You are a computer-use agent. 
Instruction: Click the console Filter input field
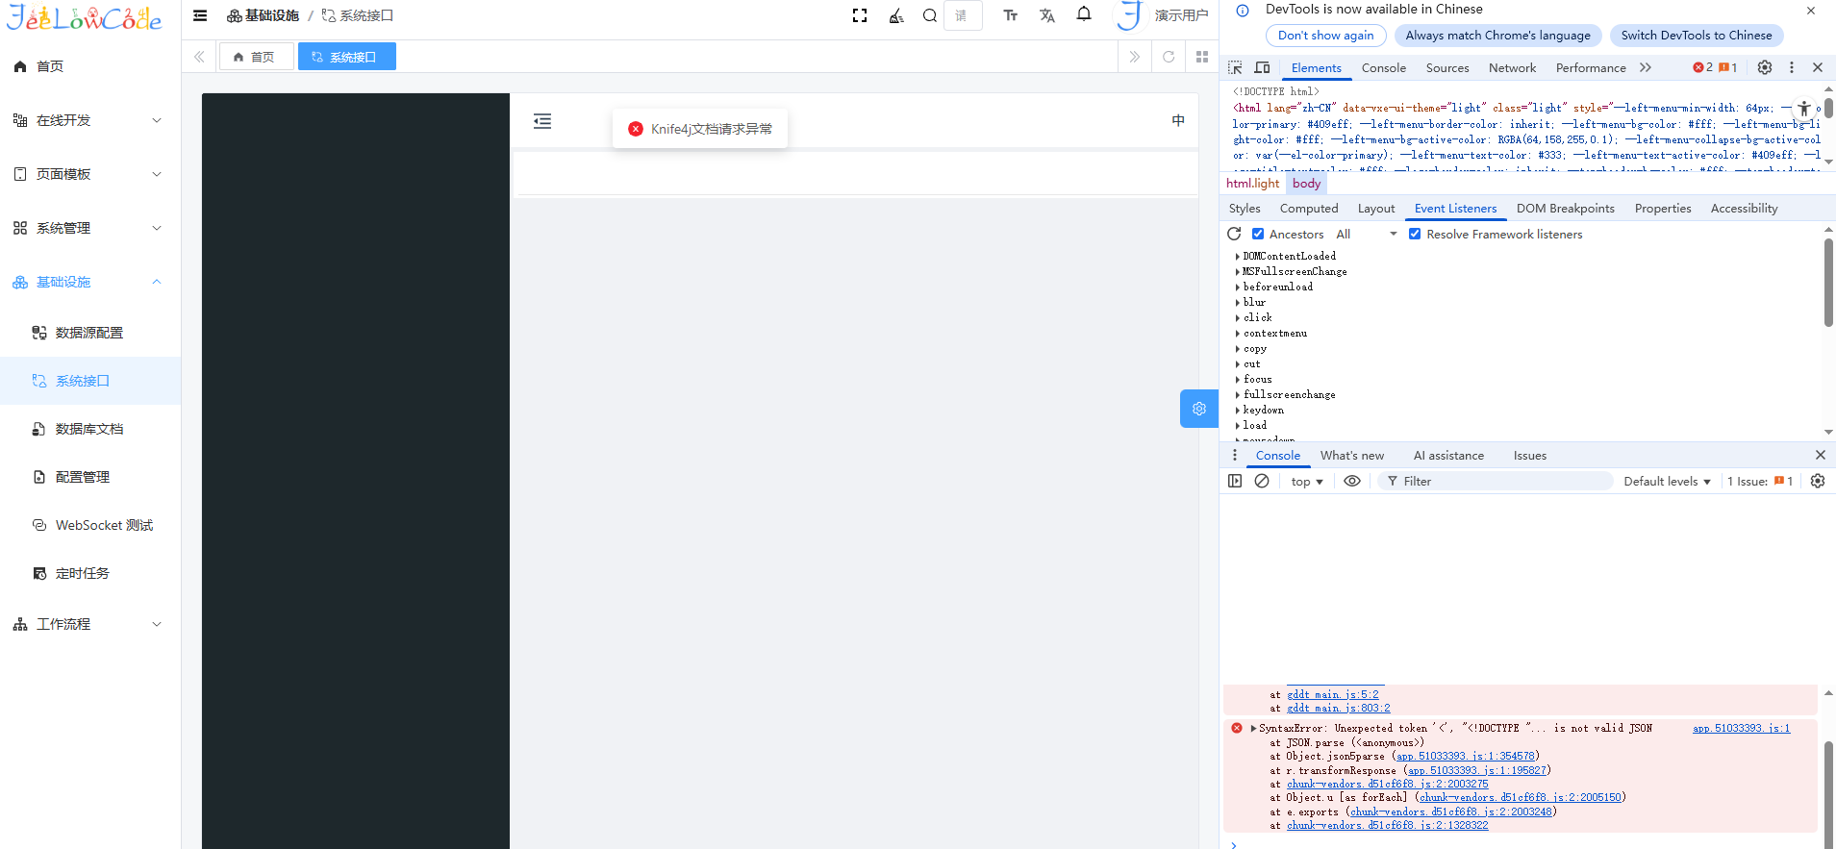[x=1500, y=481]
